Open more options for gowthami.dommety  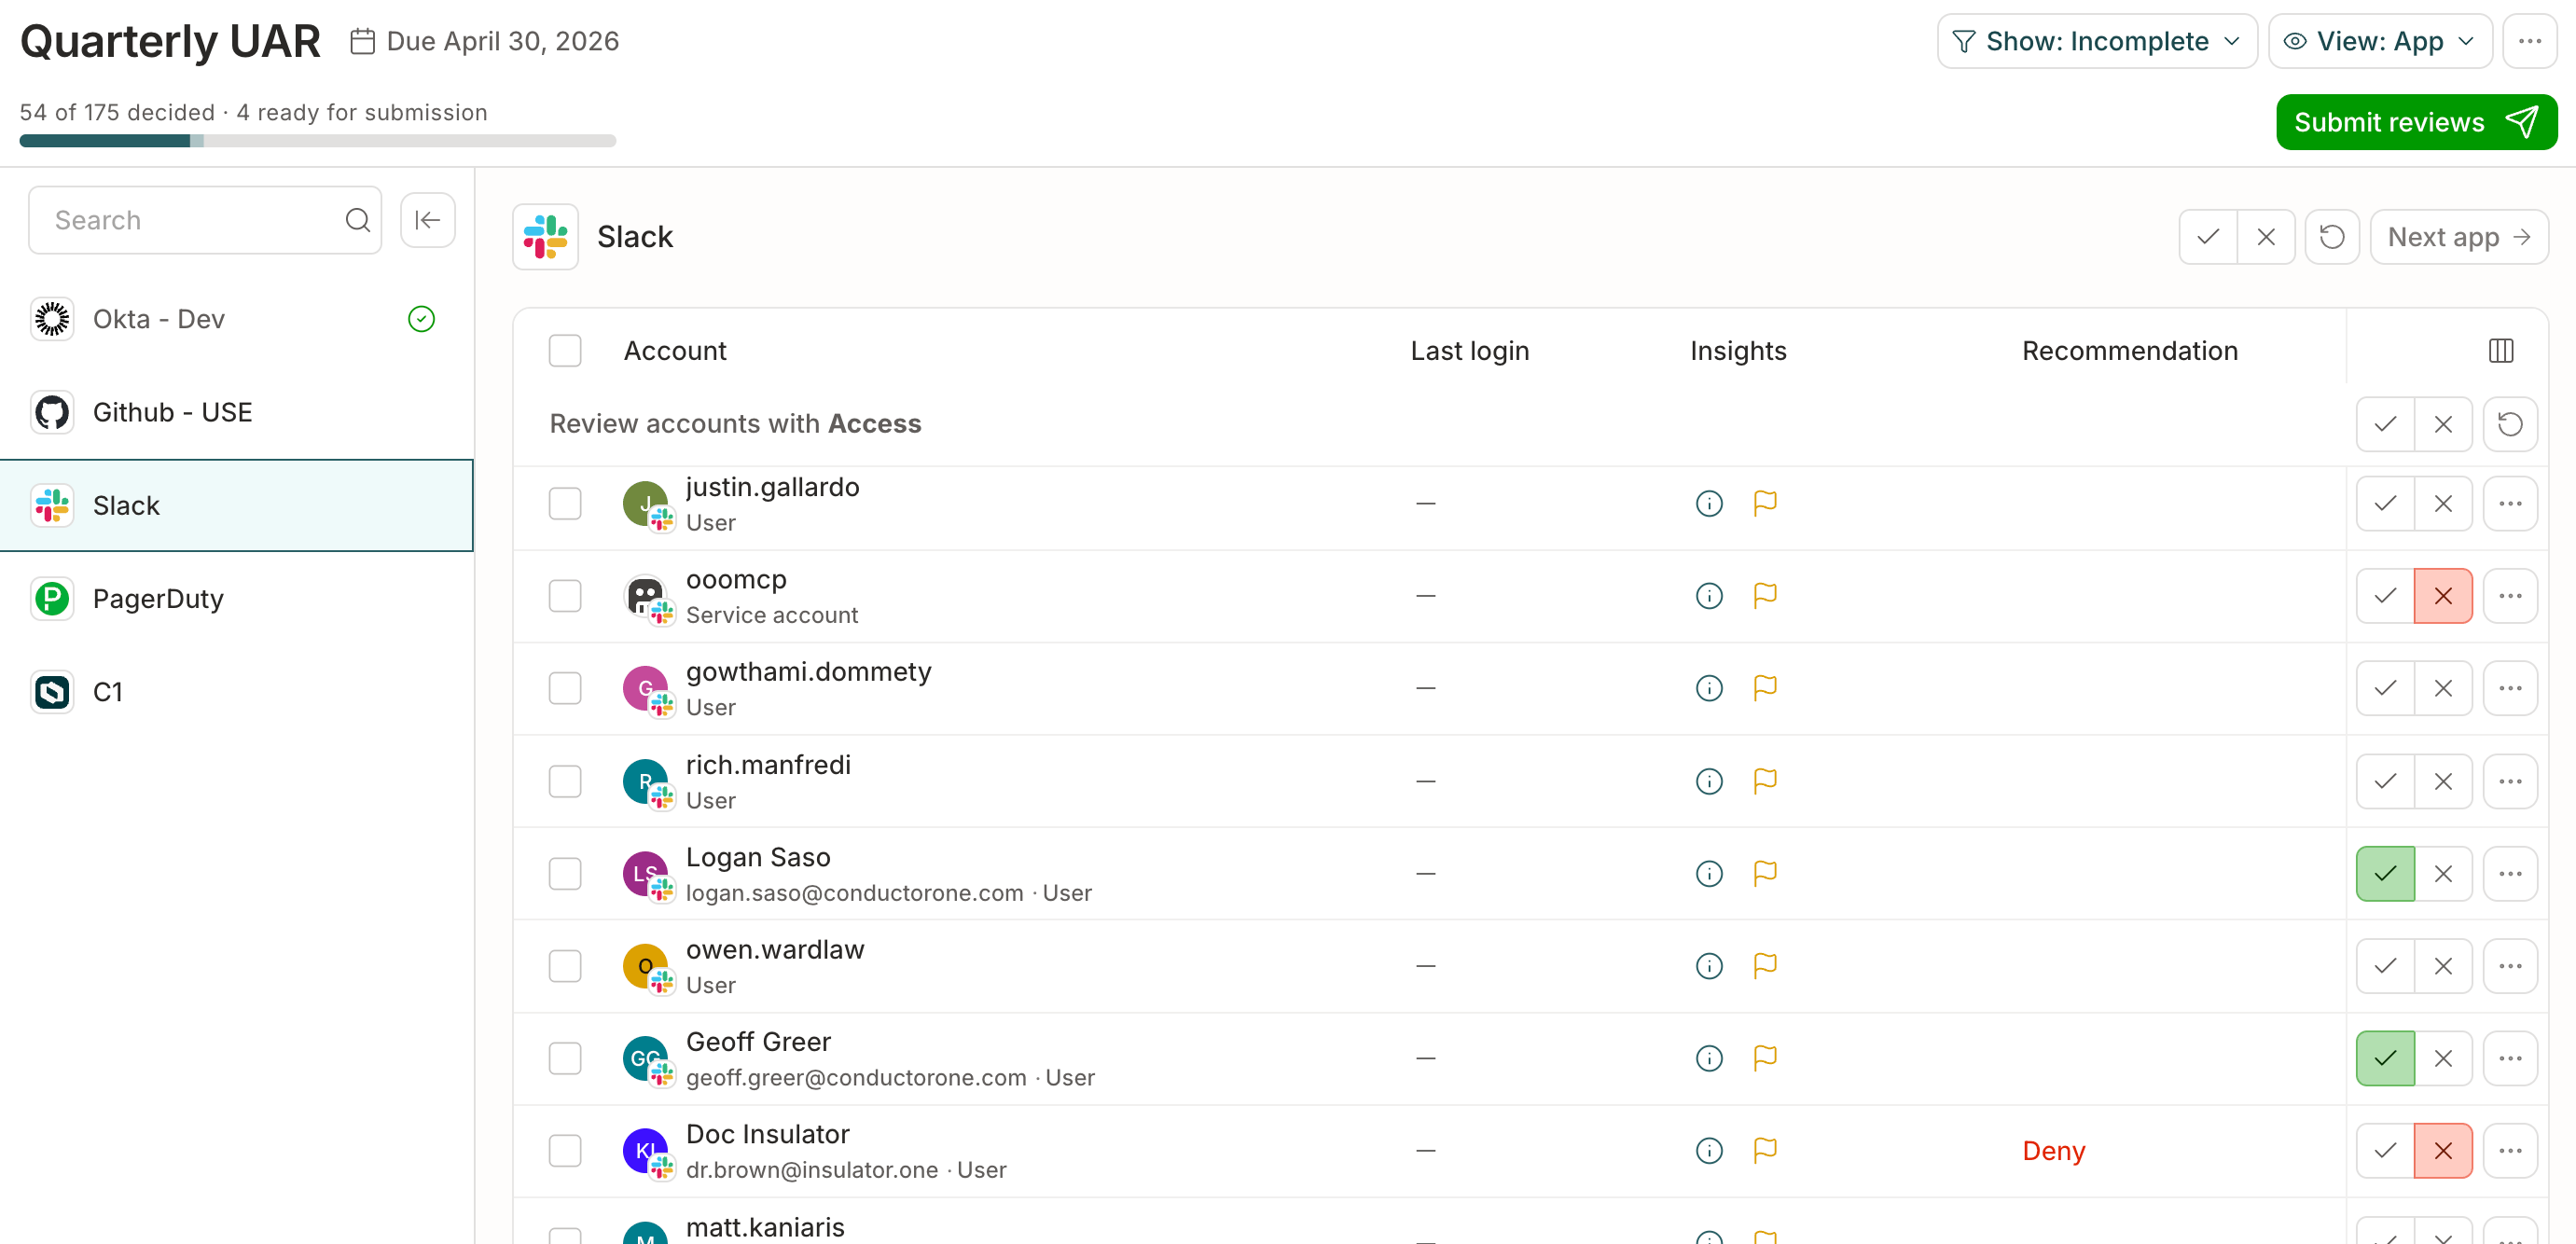2510,688
